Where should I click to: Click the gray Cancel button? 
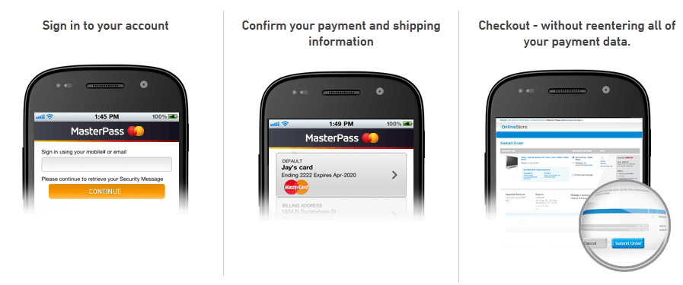pyautogui.click(x=592, y=244)
